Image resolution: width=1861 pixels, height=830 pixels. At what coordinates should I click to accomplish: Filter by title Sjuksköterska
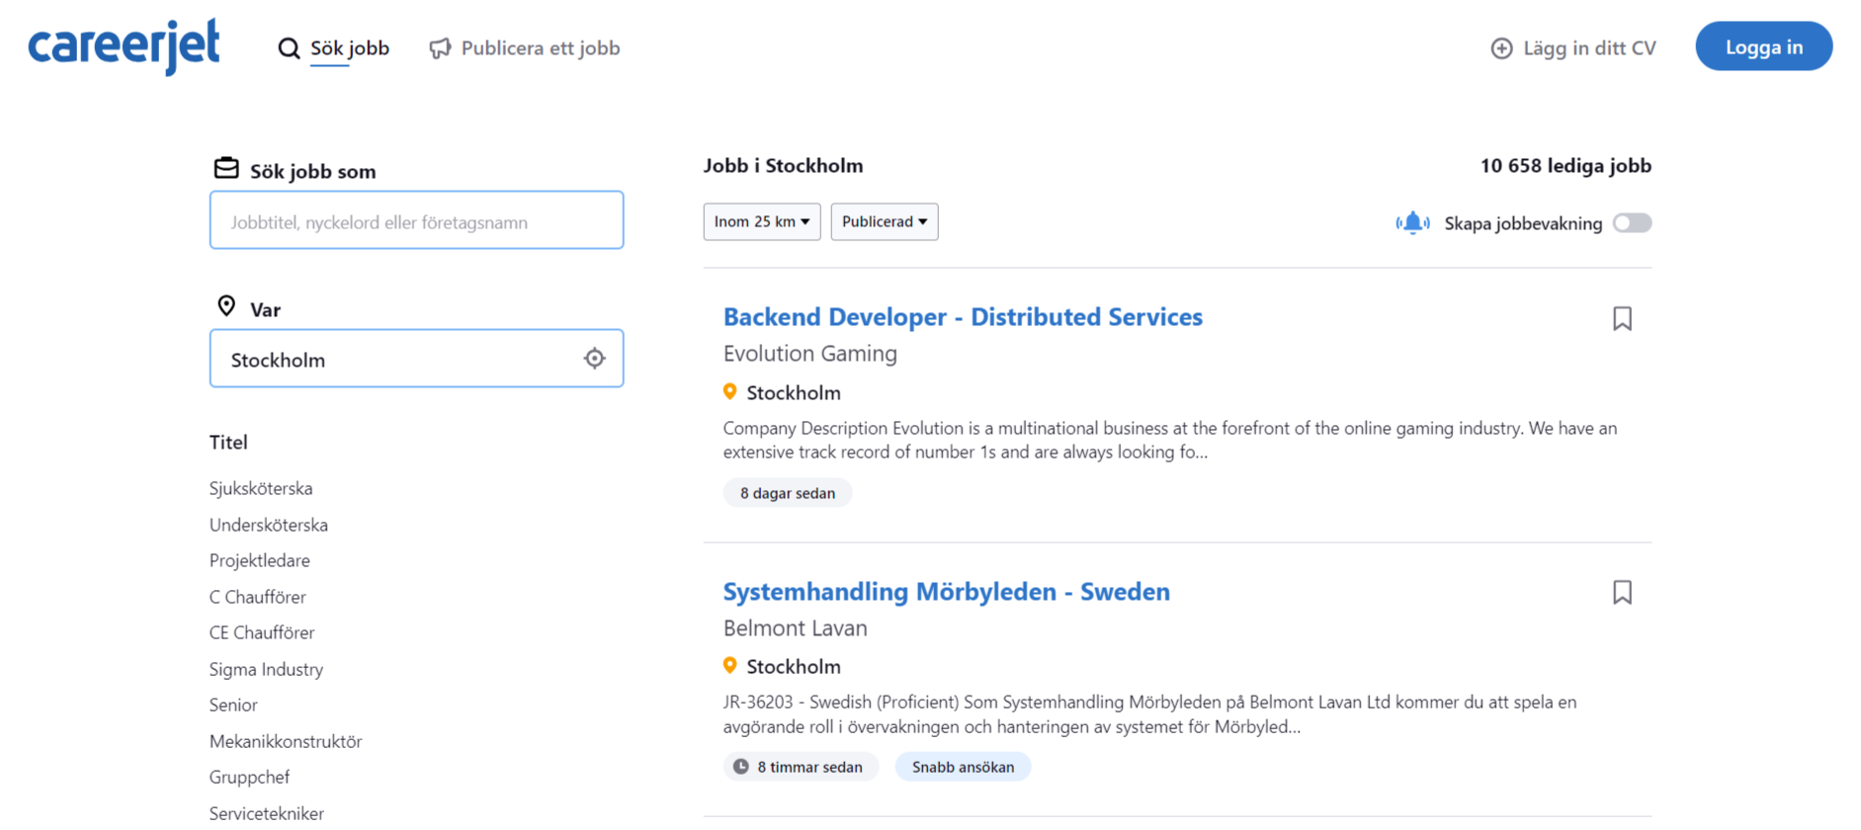pos(261,488)
